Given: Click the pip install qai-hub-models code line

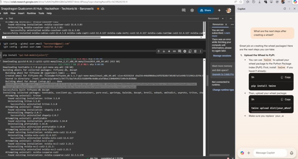Looking at the screenshot, I should pos(26,55).
